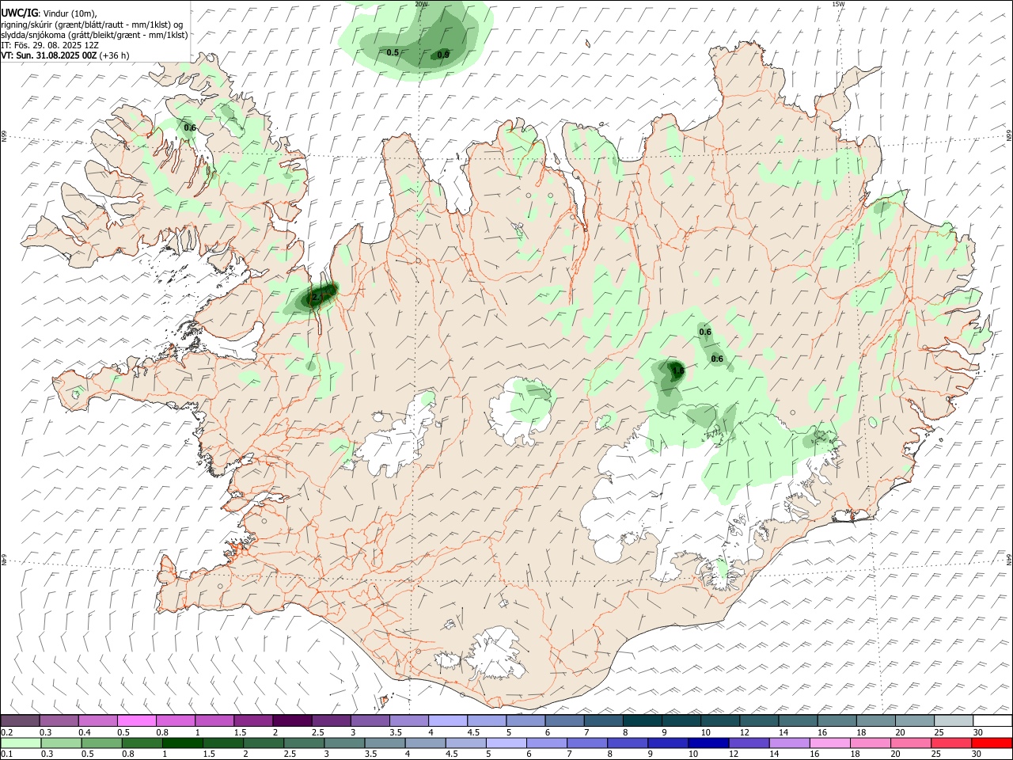Select the light green 0.3–0.5 rain swatch
This screenshot has width=1013, height=760.
[x=59, y=743]
